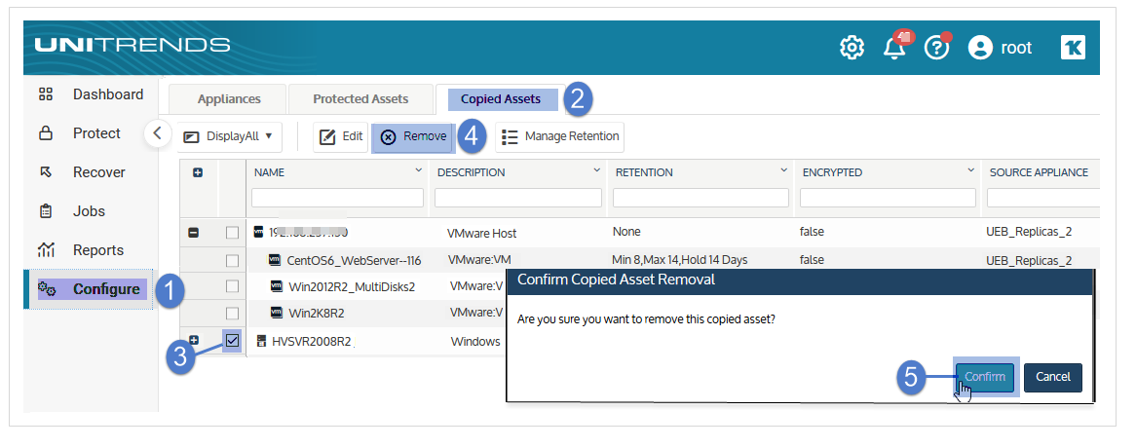This screenshot has width=1136, height=448.
Task: Click the Dashboard grid icon
Action: (46, 94)
